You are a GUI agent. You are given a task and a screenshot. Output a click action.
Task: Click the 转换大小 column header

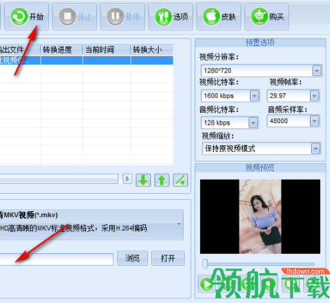[152, 49]
